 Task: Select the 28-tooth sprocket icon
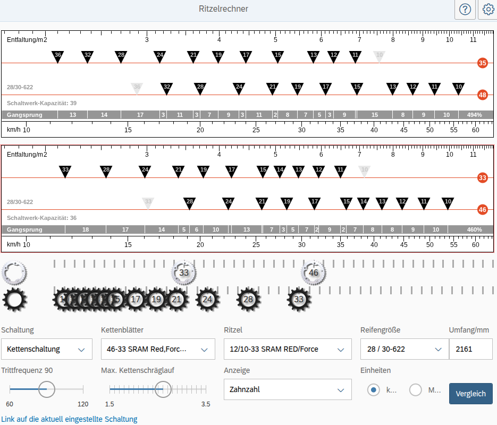pyautogui.click(x=248, y=299)
